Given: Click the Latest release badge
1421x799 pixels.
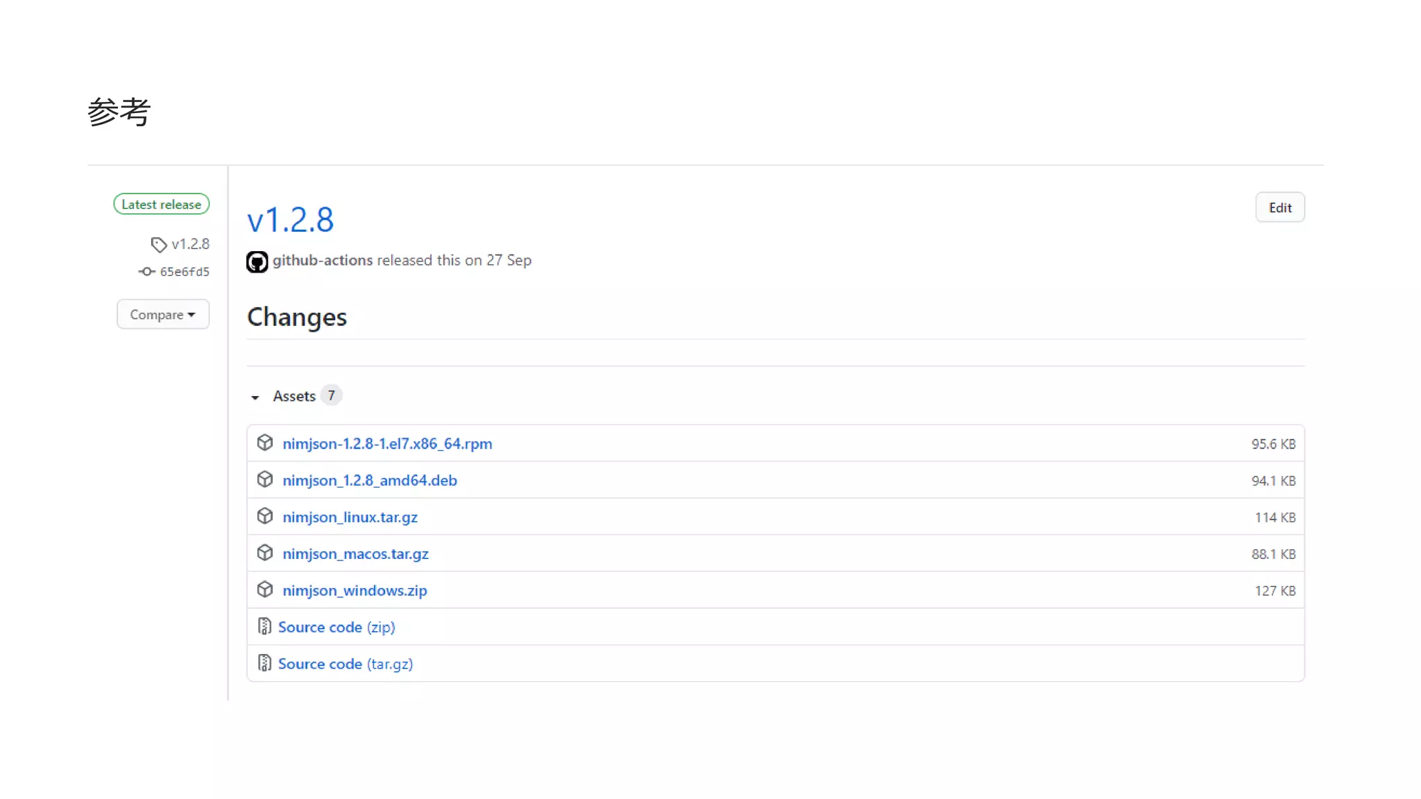Looking at the screenshot, I should pyautogui.click(x=161, y=204).
